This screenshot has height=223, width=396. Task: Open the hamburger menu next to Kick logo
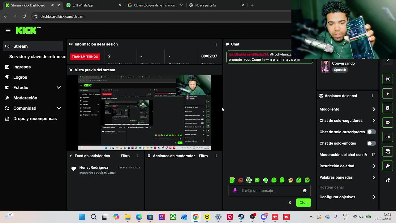[x=8, y=30]
